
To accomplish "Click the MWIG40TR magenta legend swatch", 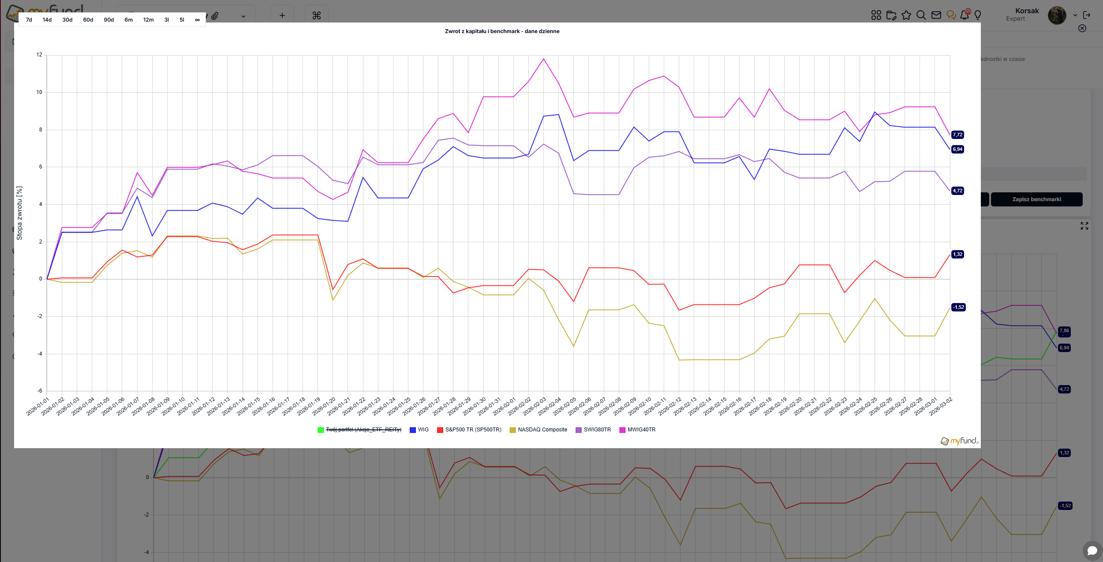I will pos(622,430).
